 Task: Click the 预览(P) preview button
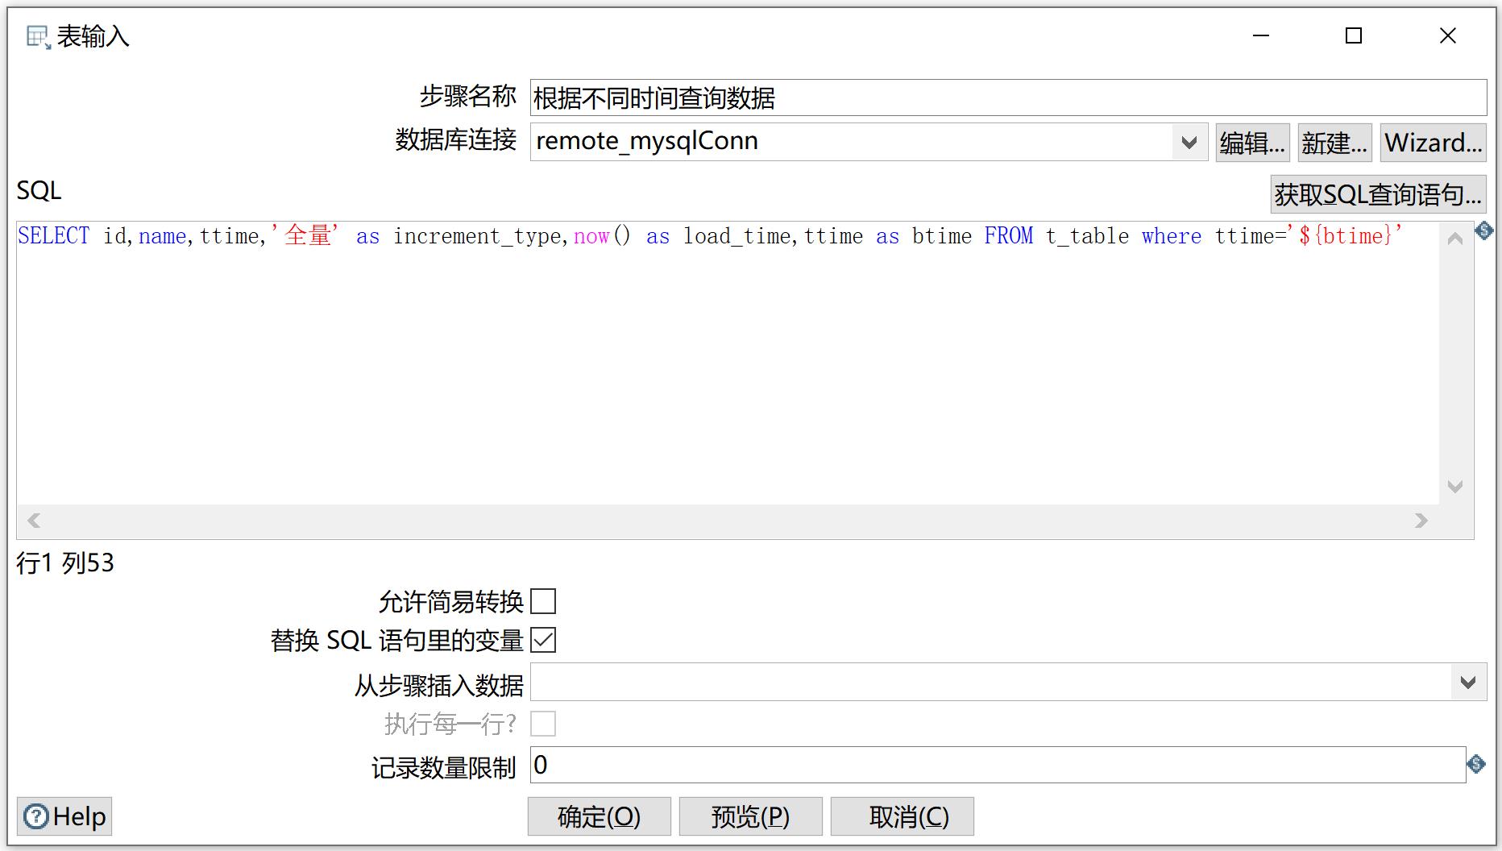point(750,816)
